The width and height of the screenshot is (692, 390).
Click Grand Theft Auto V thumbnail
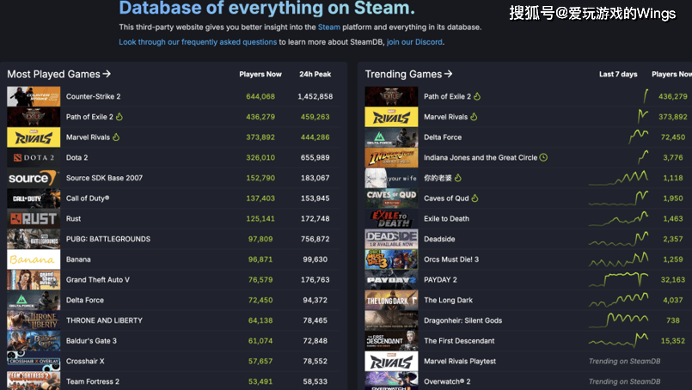(34, 280)
